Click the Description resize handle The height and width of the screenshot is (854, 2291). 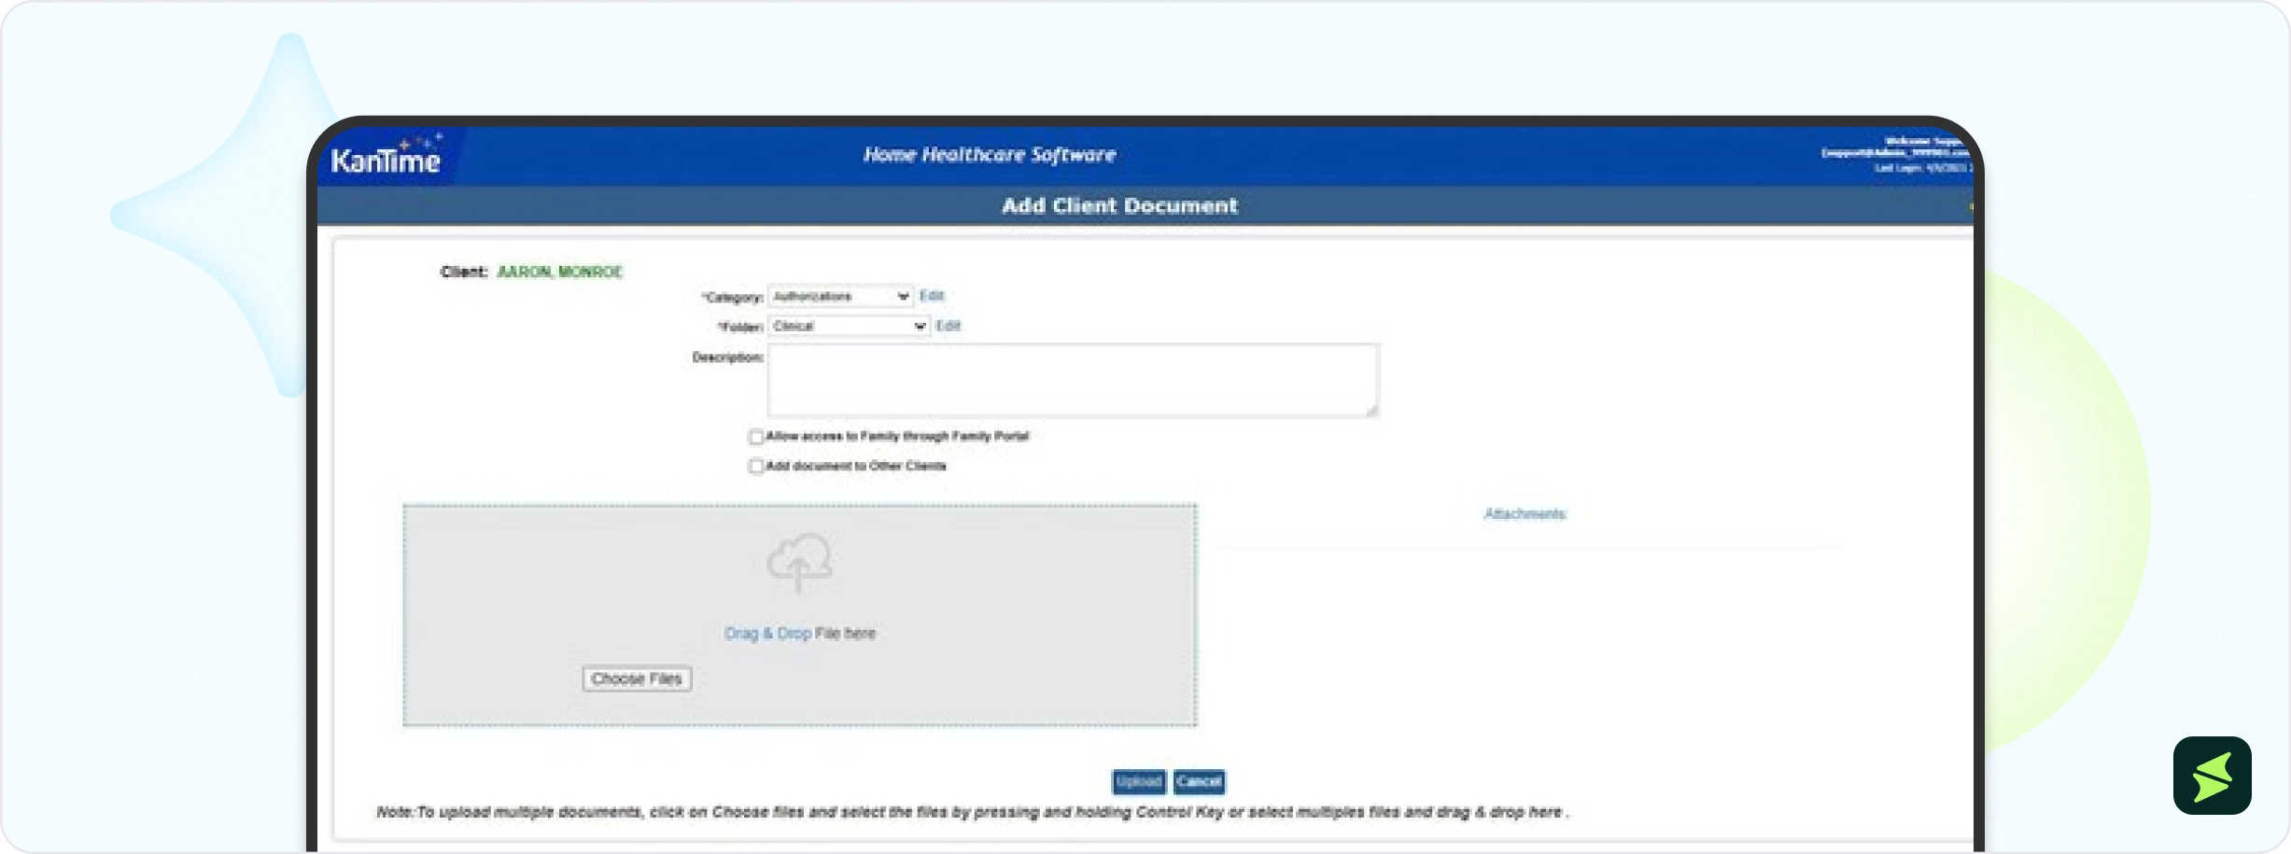(x=1371, y=410)
